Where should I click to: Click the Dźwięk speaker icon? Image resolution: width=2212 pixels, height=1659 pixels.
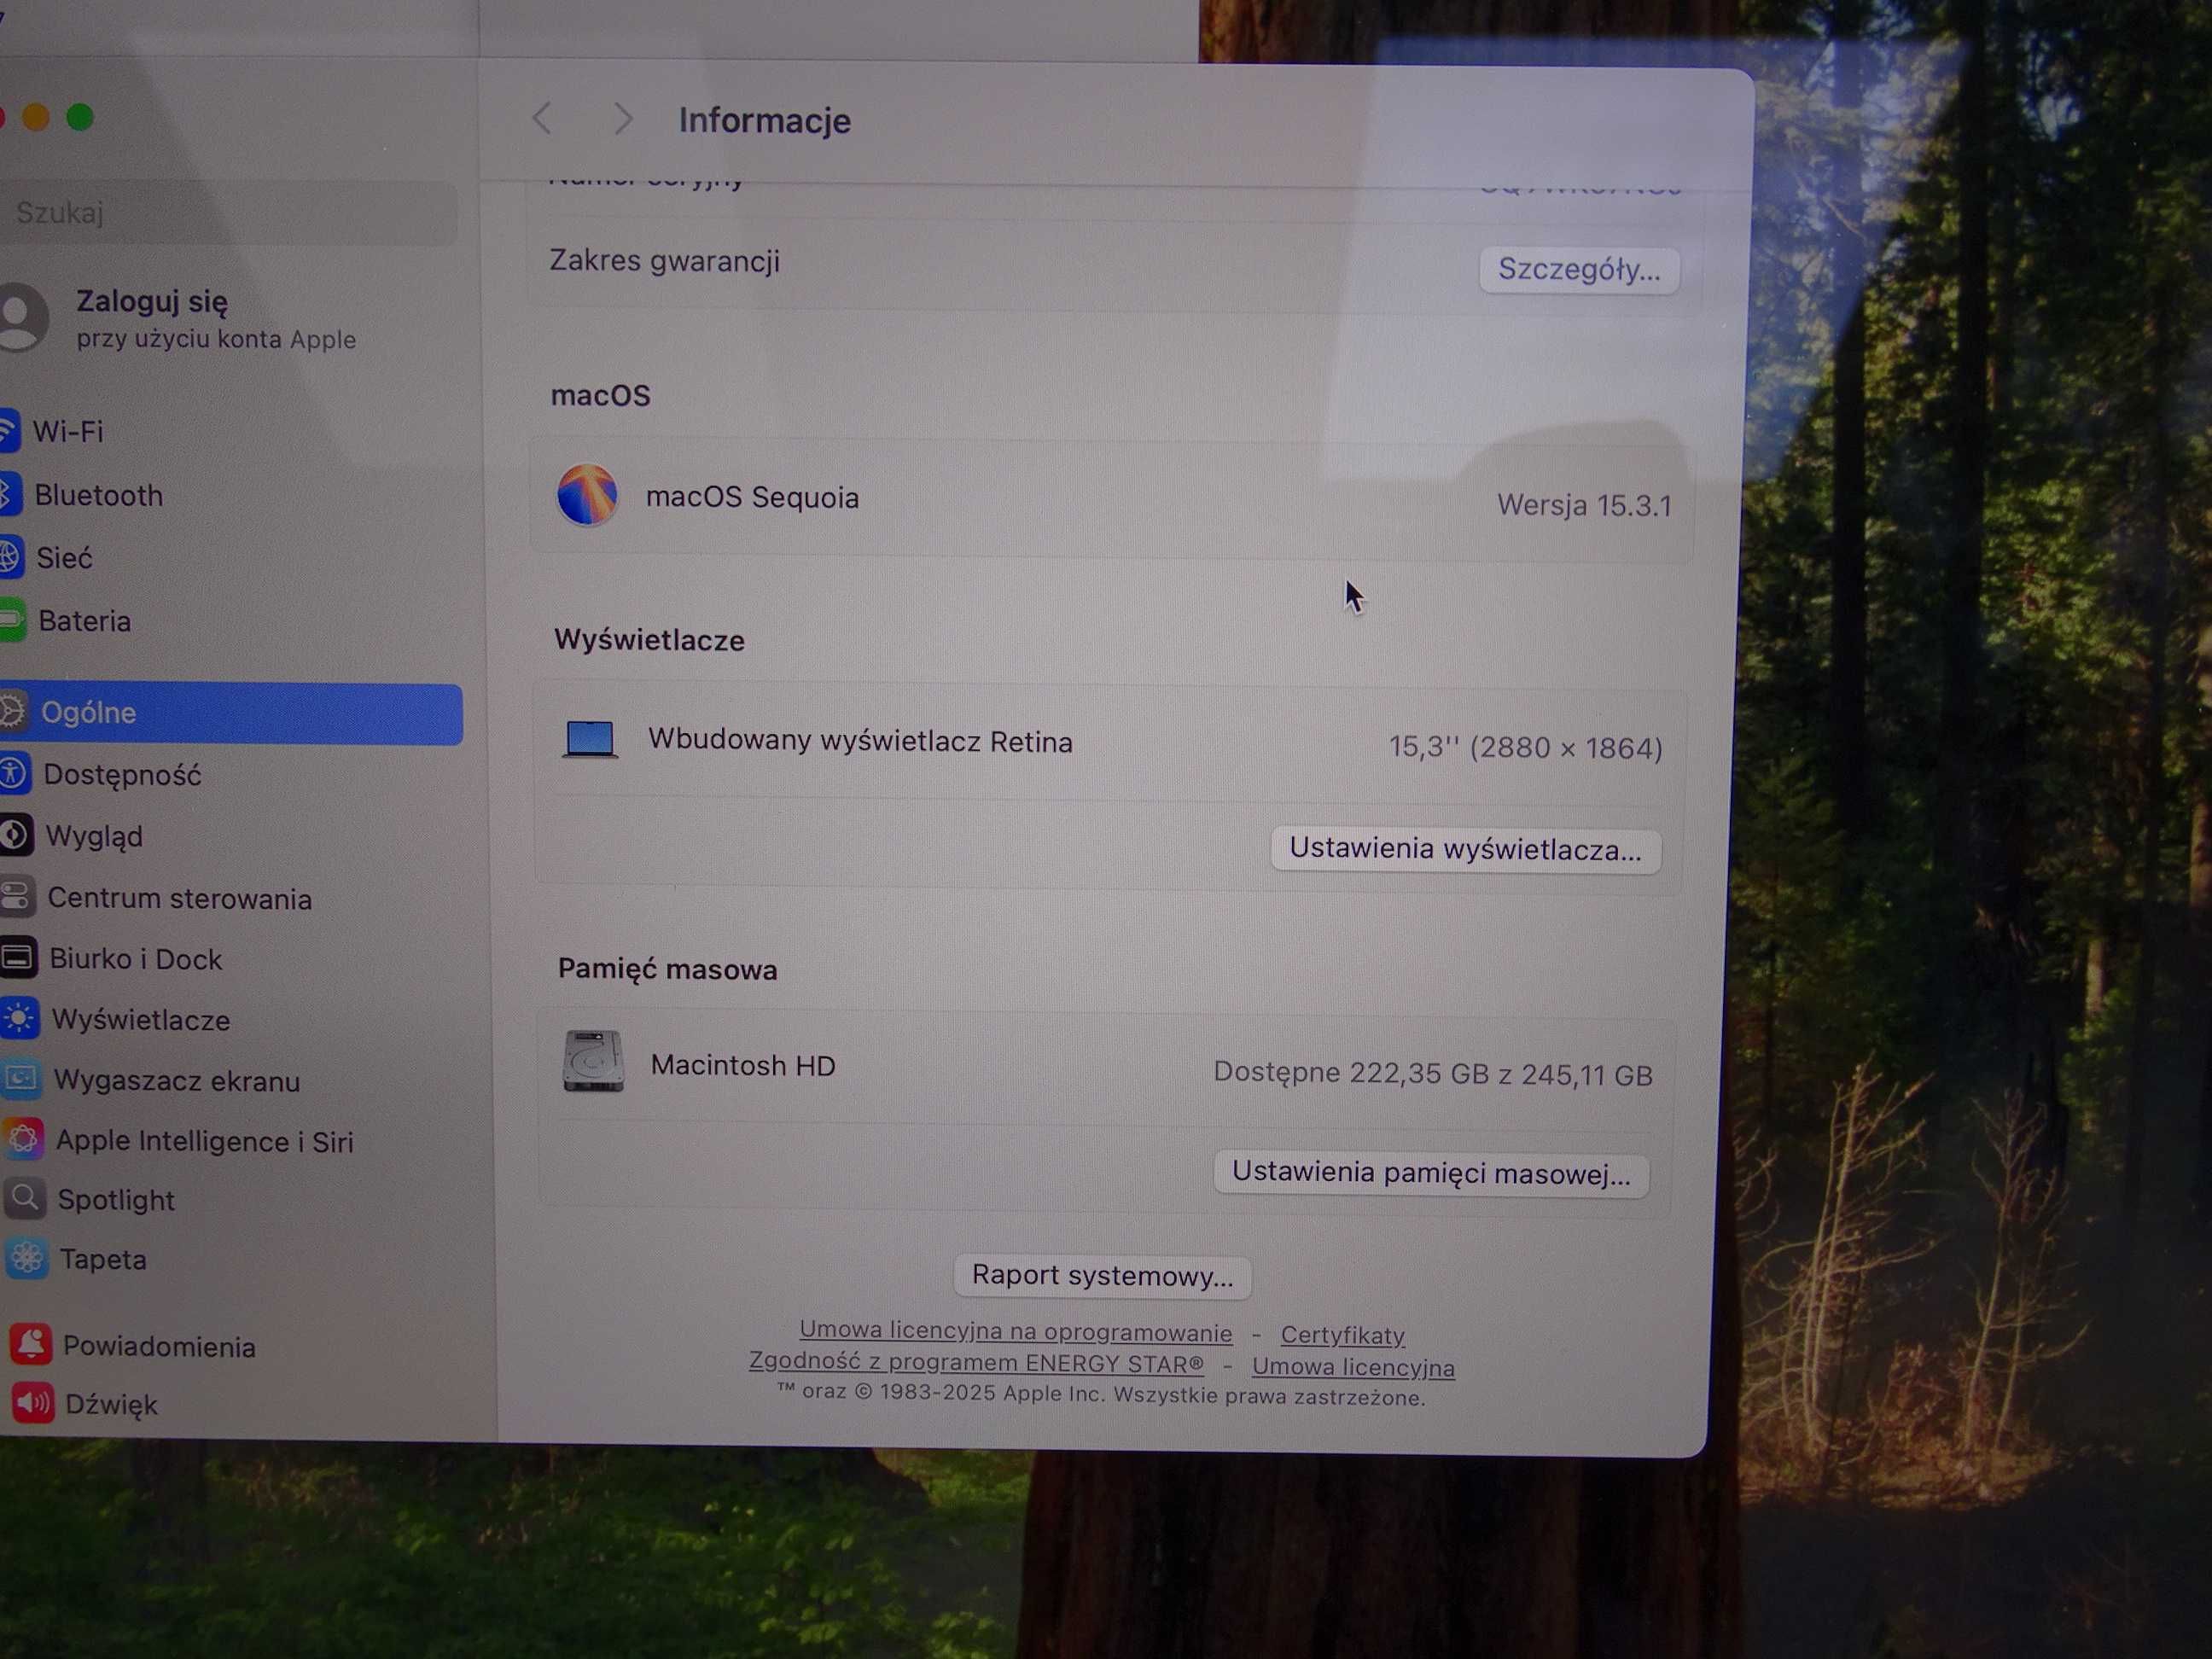pyautogui.click(x=33, y=1403)
